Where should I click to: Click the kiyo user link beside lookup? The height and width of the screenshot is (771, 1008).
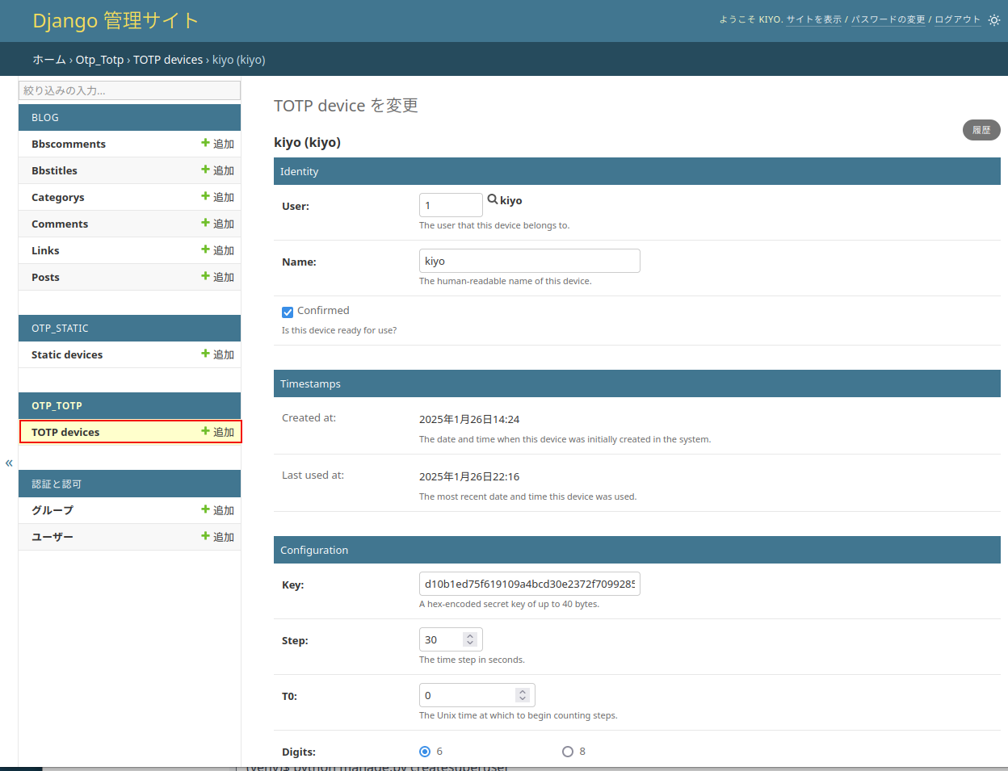pyautogui.click(x=511, y=200)
